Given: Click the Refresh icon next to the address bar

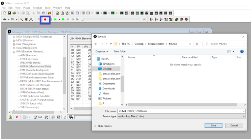Looking at the screenshot, I should pyautogui.click(x=197, y=44).
